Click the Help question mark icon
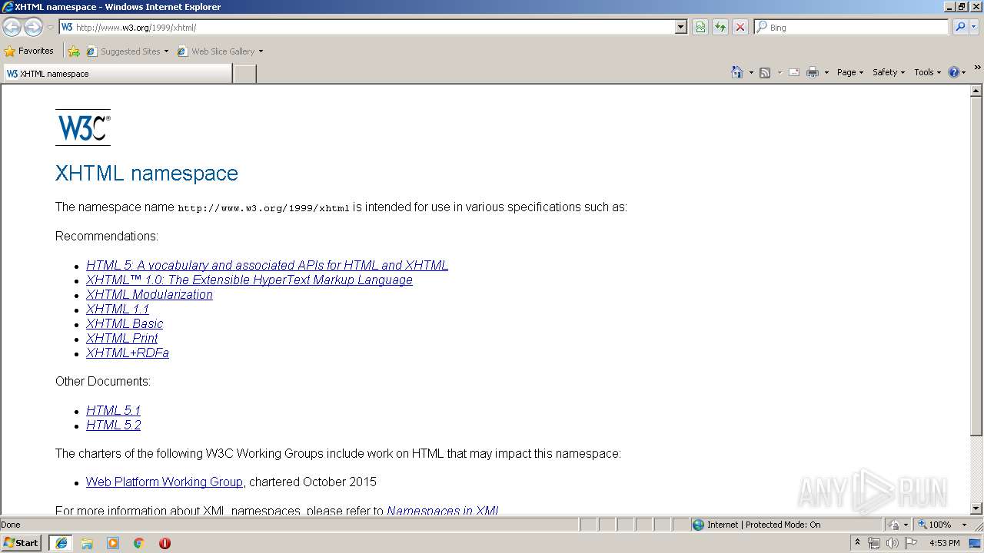This screenshot has height=553, width=984. coord(954,72)
